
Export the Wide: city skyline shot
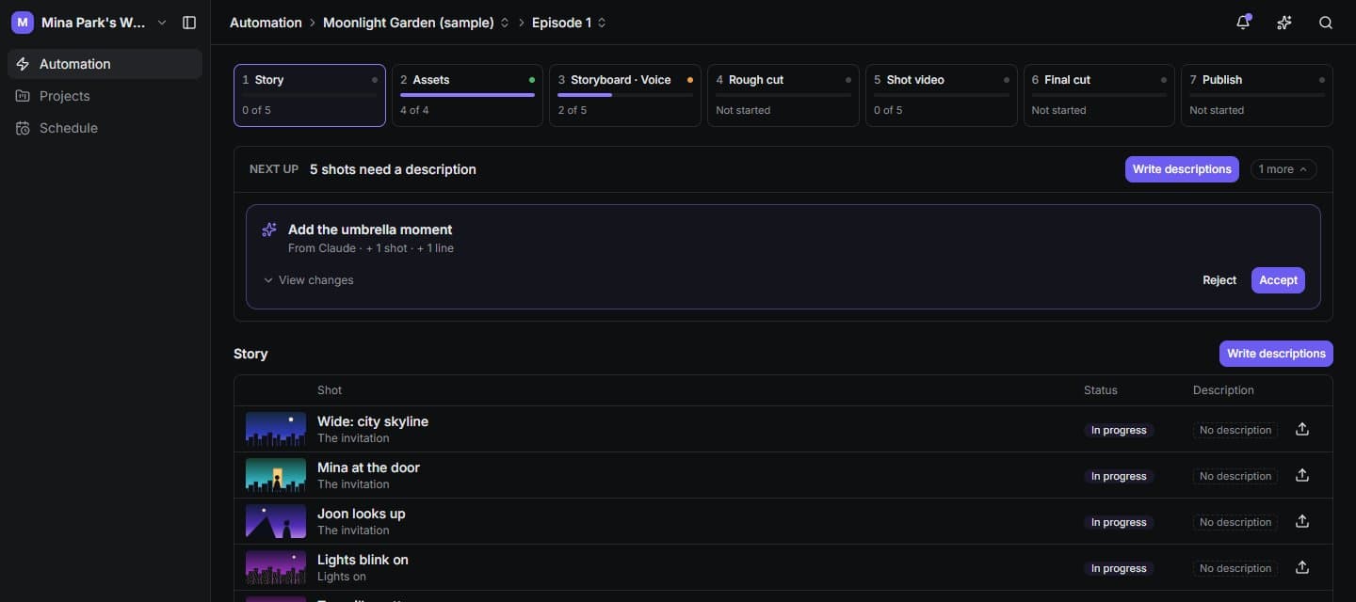click(x=1302, y=429)
